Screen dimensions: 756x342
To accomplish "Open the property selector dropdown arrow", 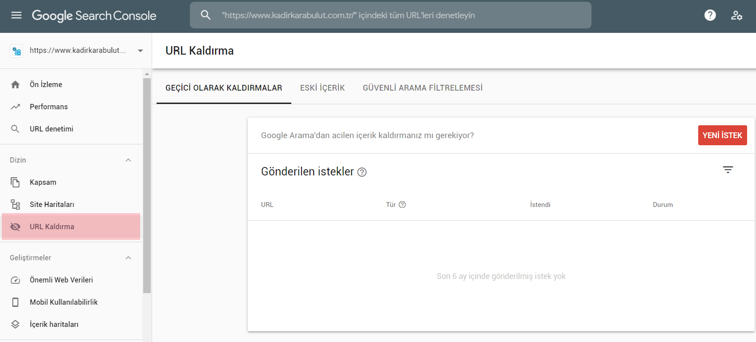I will pyautogui.click(x=141, y=51).
